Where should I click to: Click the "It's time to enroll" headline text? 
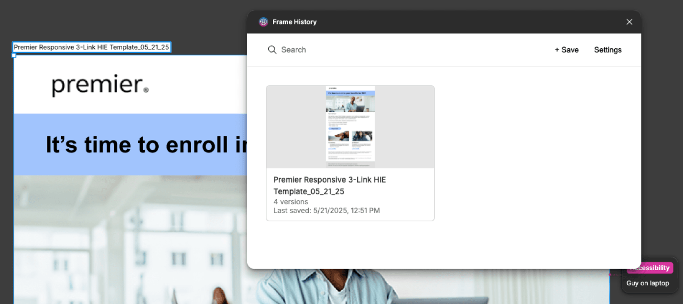coord(143,144)
